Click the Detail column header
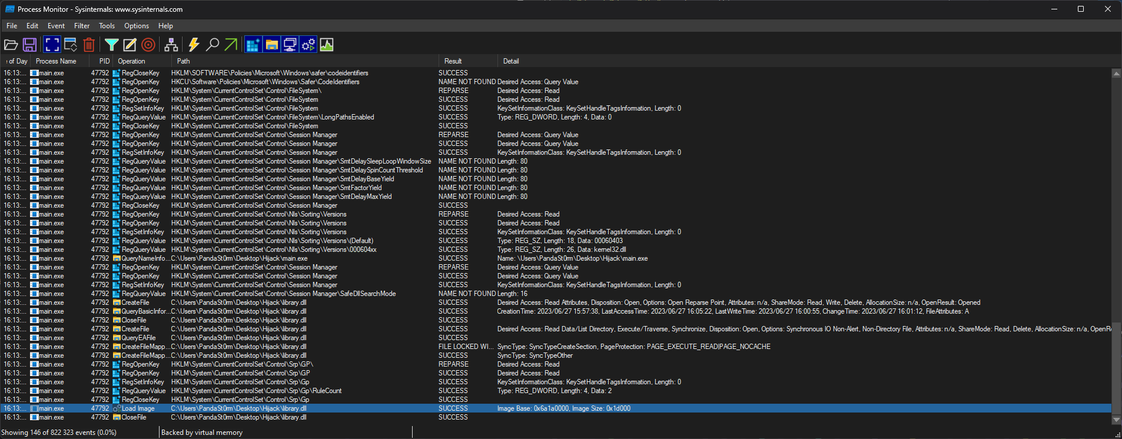The height and width of the screenshot is (439, 1122). (804, 61)
